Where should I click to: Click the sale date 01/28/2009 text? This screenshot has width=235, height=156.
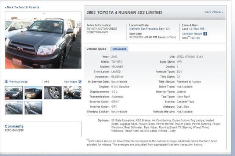[x=136, y=37]
